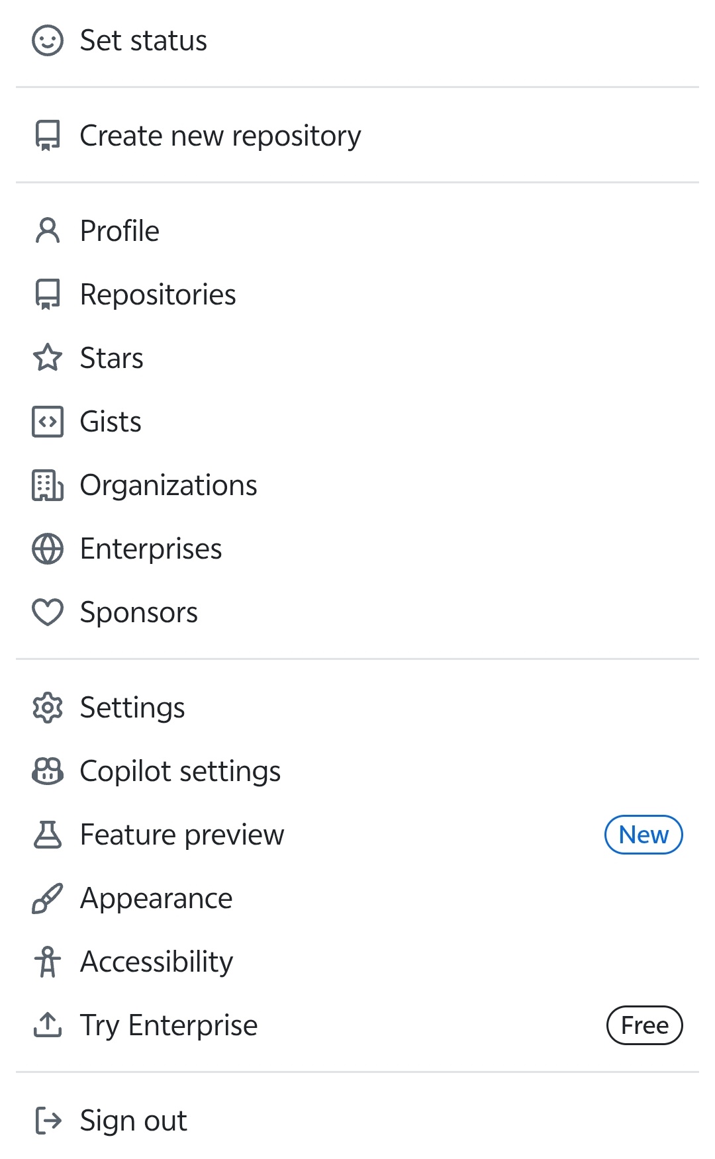Click the paintbrush Appearance icon
The width and height of the screenshot is (715, 1159).
coord(48,898)
